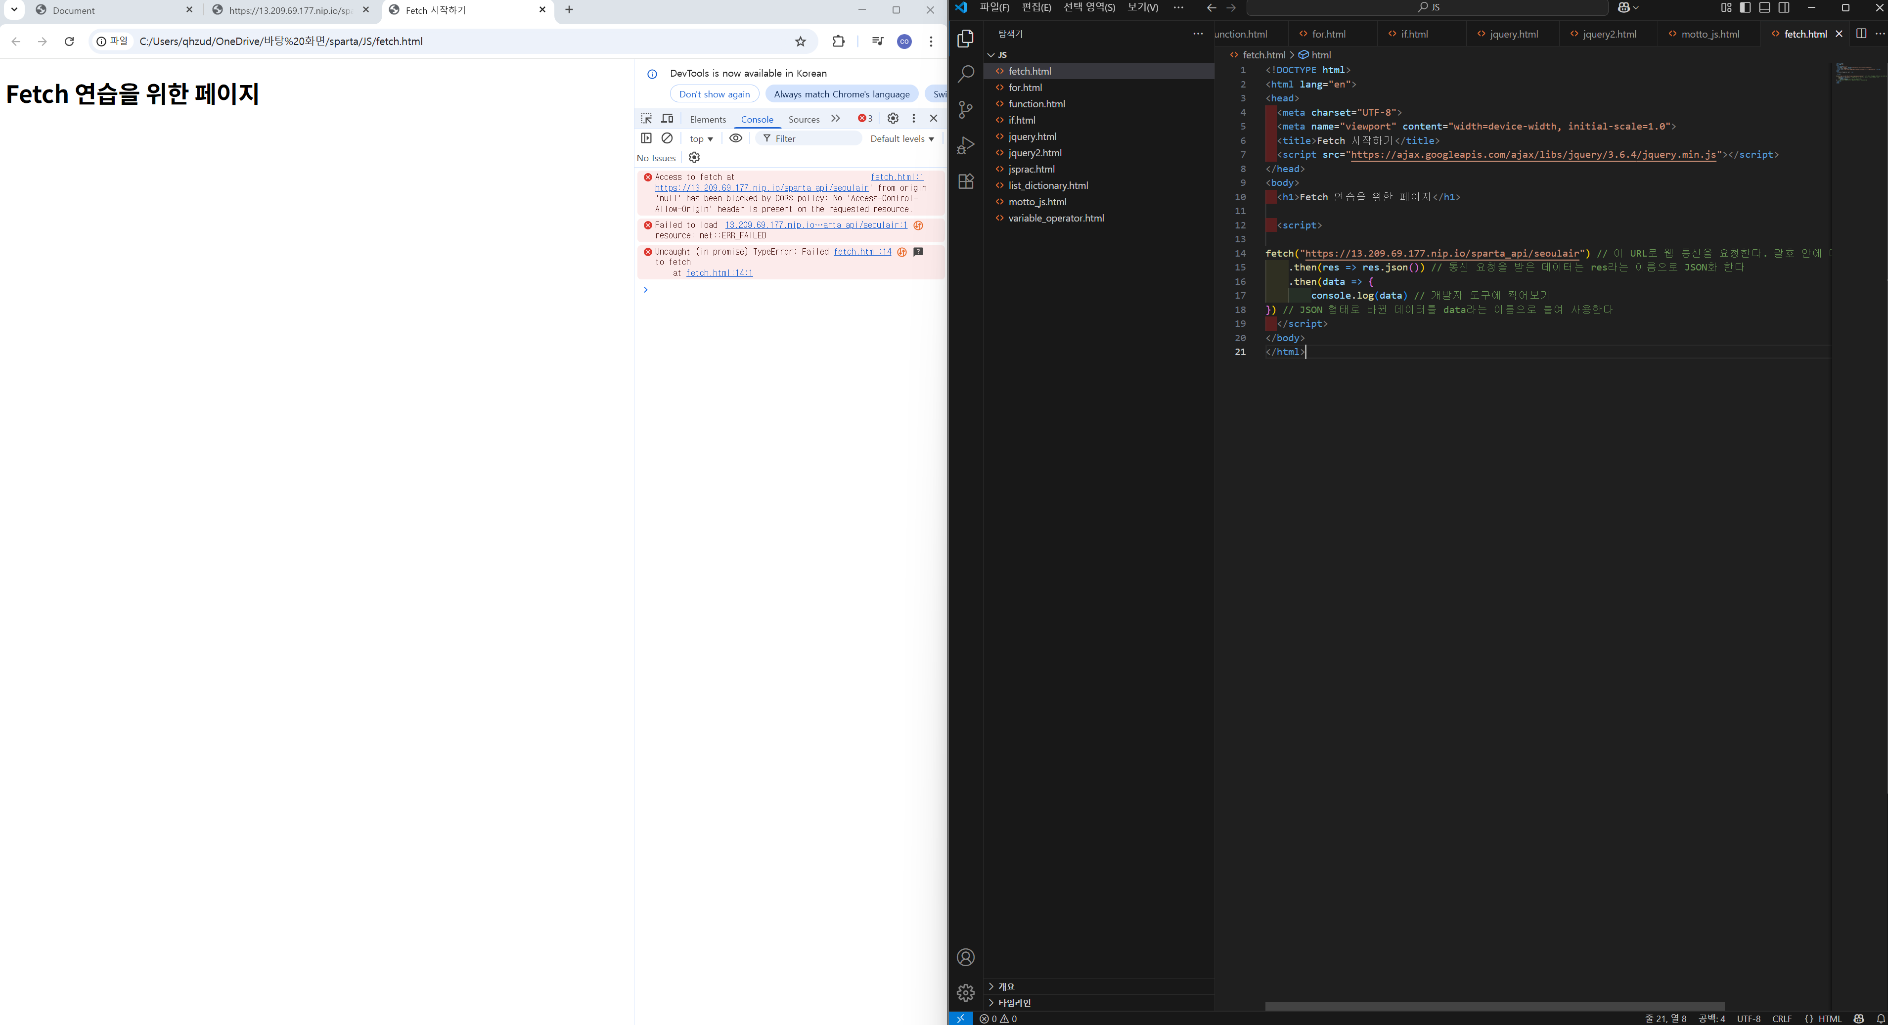Click Always match Chrome's language button
This screenshot has height=1025, width=1888.
[x=842, y=94]
